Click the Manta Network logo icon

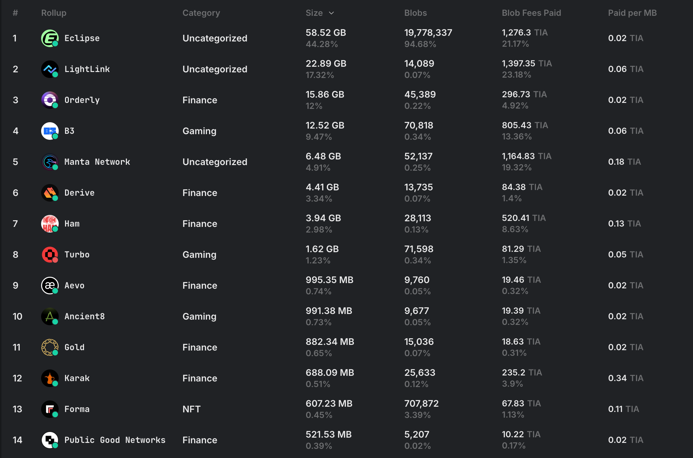tap(50, 162)
